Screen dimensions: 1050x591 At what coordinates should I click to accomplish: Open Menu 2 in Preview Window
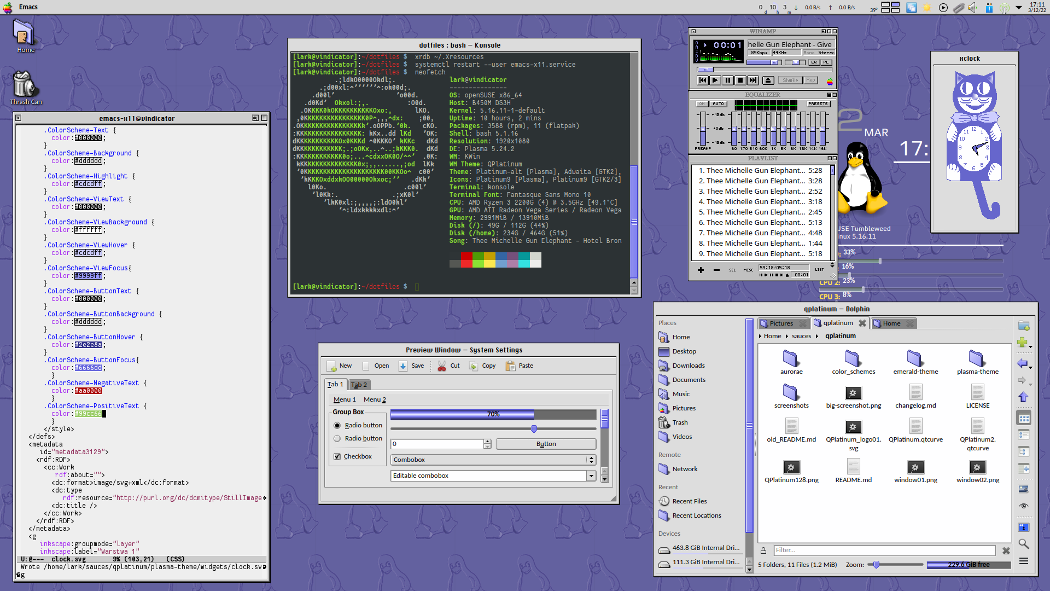[x=375, y=399]
